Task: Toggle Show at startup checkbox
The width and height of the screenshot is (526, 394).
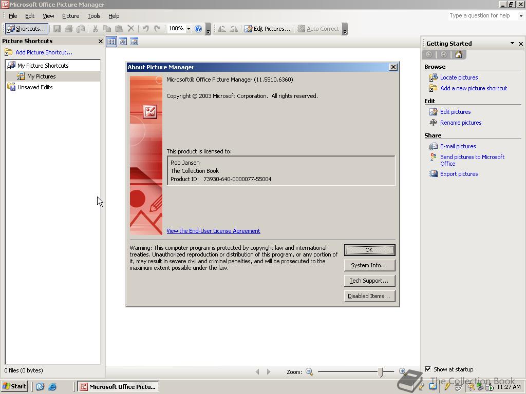Action: (428, 369)
